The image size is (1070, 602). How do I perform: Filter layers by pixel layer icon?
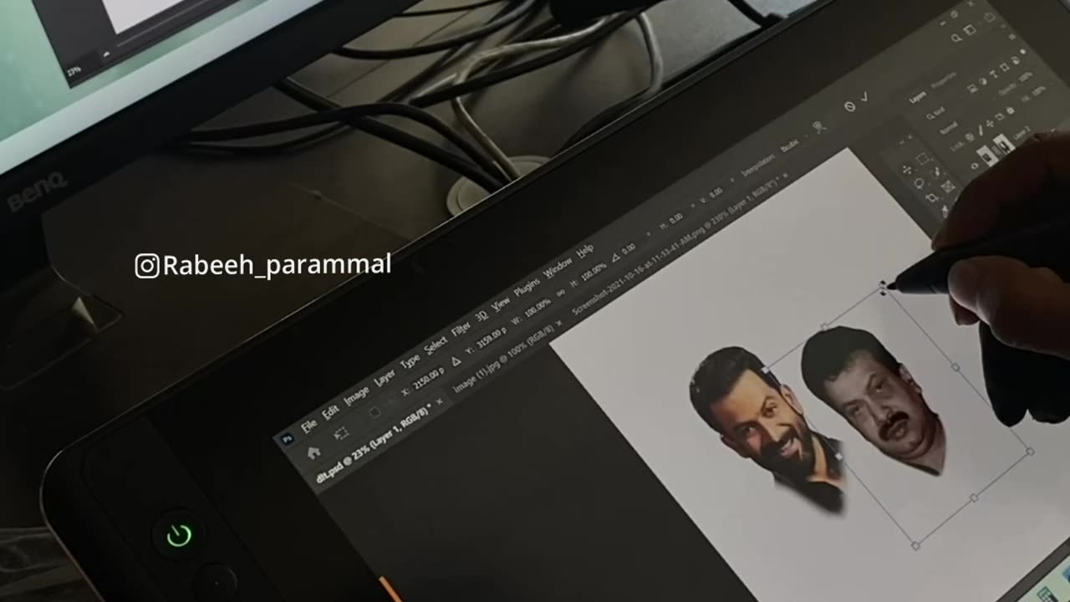coord(972,88)
